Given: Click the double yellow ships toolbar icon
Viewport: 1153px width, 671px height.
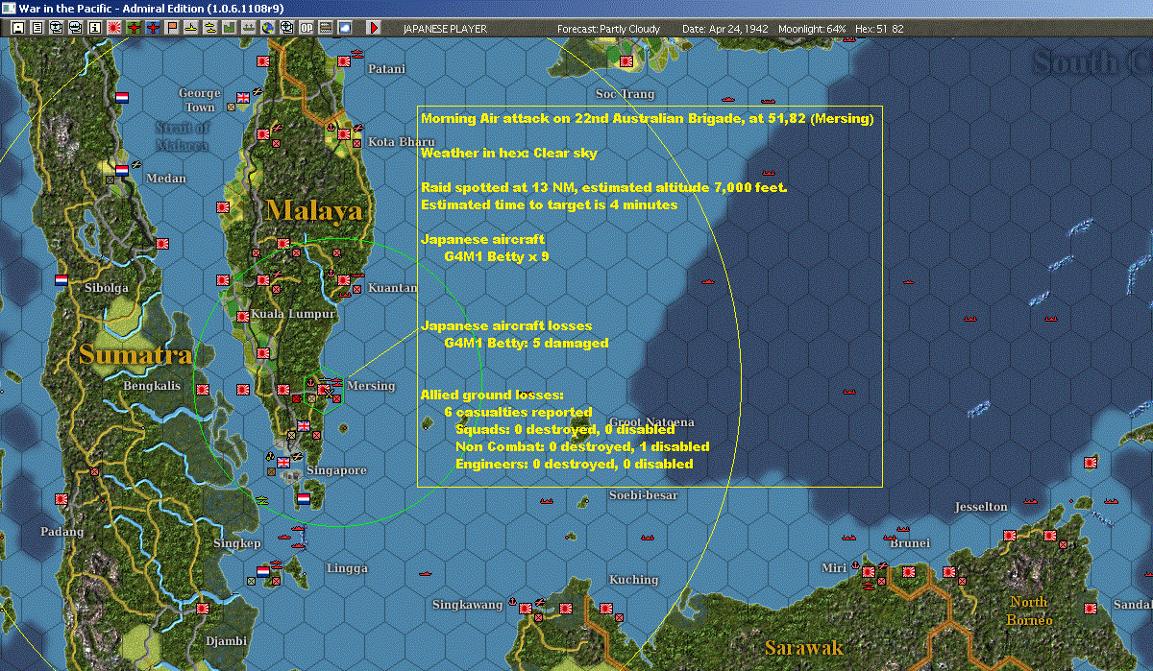Looking at the screenshot, I should coord(209,28).
